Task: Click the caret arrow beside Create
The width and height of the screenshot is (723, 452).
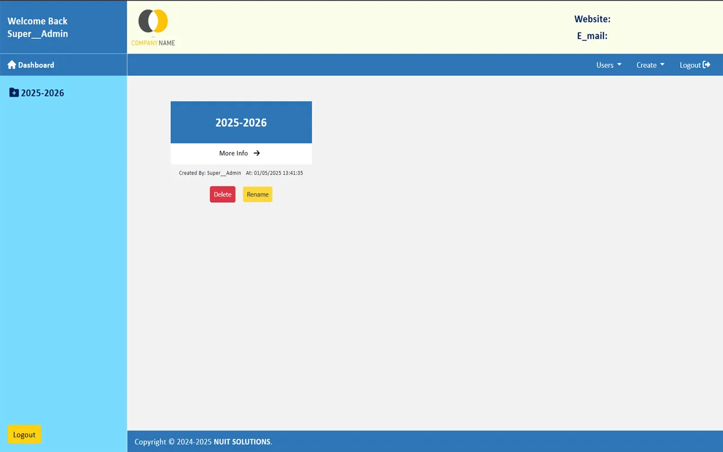Action: [x=663, y=64]
